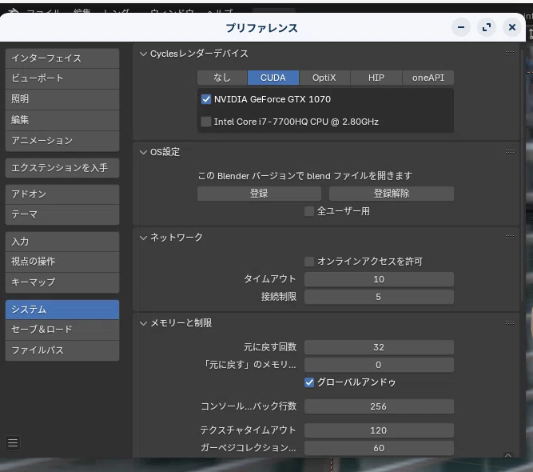Minimize the プリファレンス window
This screenshot has width=533, height=472.
(461, 27)
